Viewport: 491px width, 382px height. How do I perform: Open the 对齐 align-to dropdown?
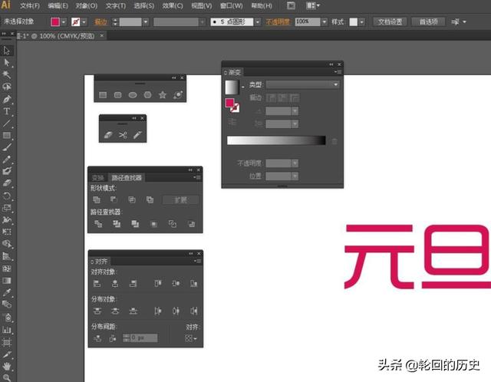click(x=190, y=338)
